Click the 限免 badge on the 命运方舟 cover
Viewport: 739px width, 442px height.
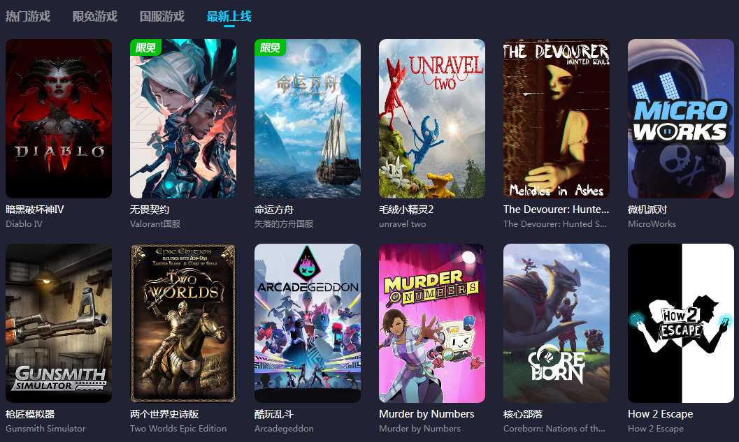(270, 47)
